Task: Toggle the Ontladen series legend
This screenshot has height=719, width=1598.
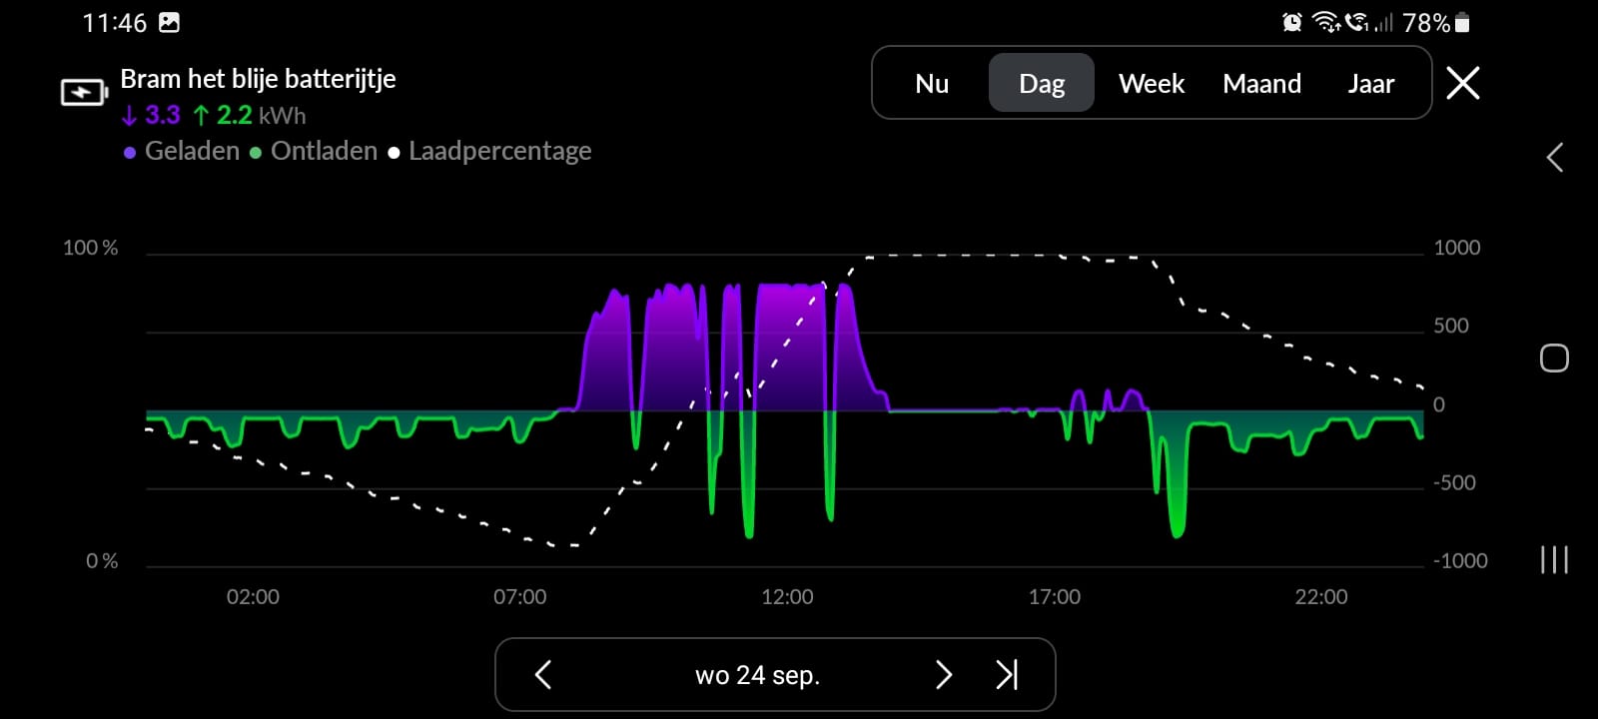Action: [x=314, y=151]
